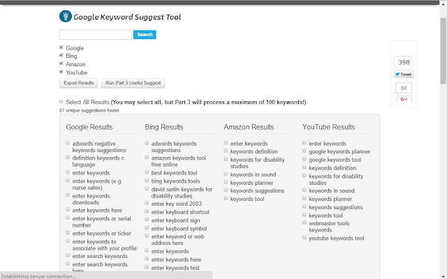Viewport: 447px width, 279px height.
Task: Click Run Part 3 Useful Suggest button
Action: pyautogui.click(x=133, y=83)
